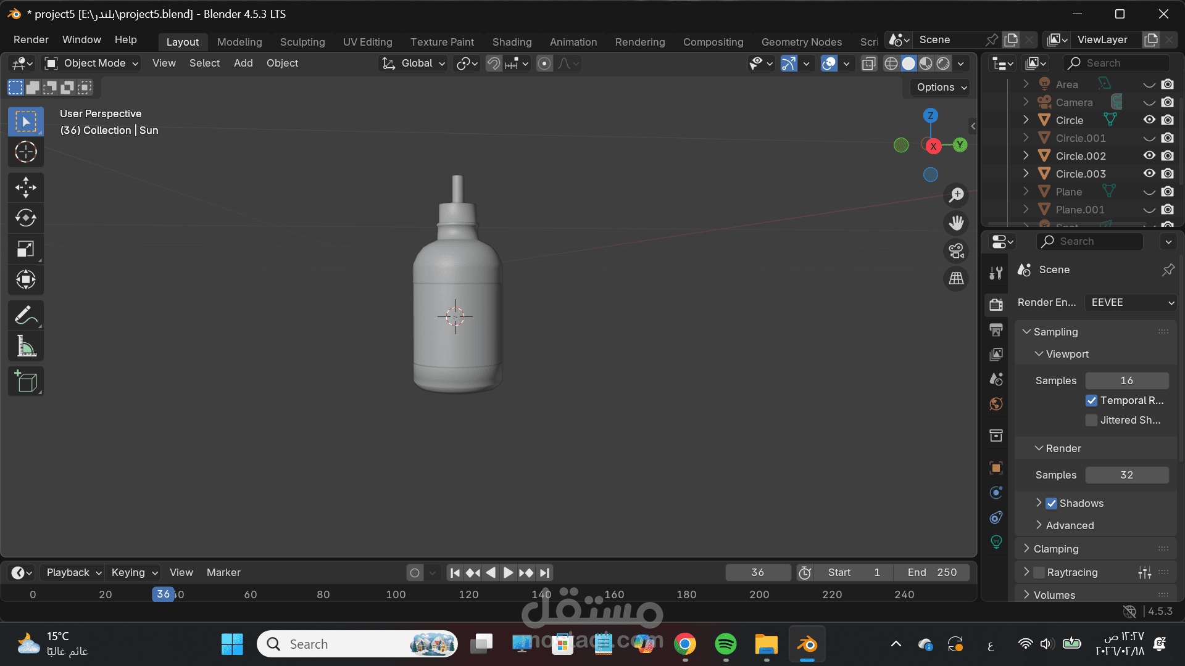Viewport: 1185px width, 666px height.
Task: Toggle the camera view button in the viewport
Action: coord(956,251)
